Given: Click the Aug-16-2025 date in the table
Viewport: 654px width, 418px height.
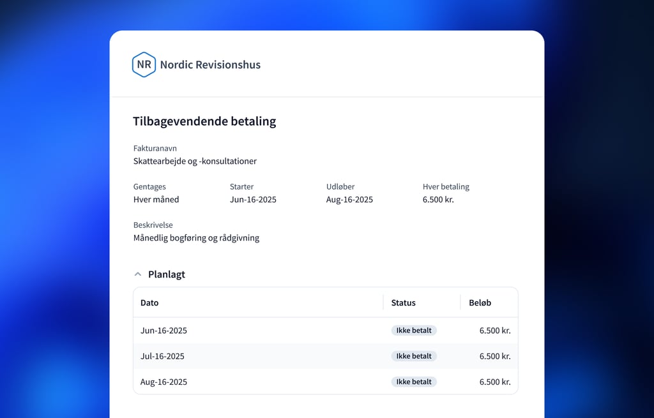Looking at the screenshot, I should pyautogui.click(x=163, y=382).
